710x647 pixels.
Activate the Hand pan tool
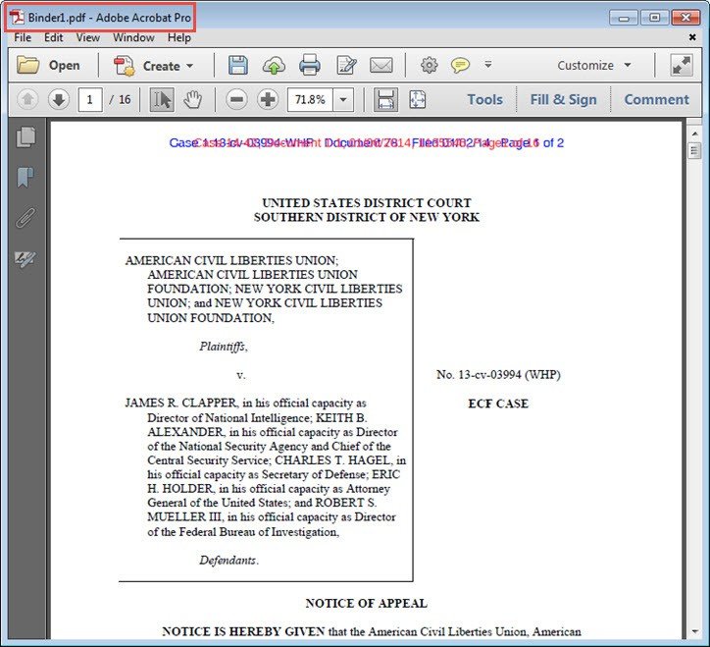pos(193,99)
